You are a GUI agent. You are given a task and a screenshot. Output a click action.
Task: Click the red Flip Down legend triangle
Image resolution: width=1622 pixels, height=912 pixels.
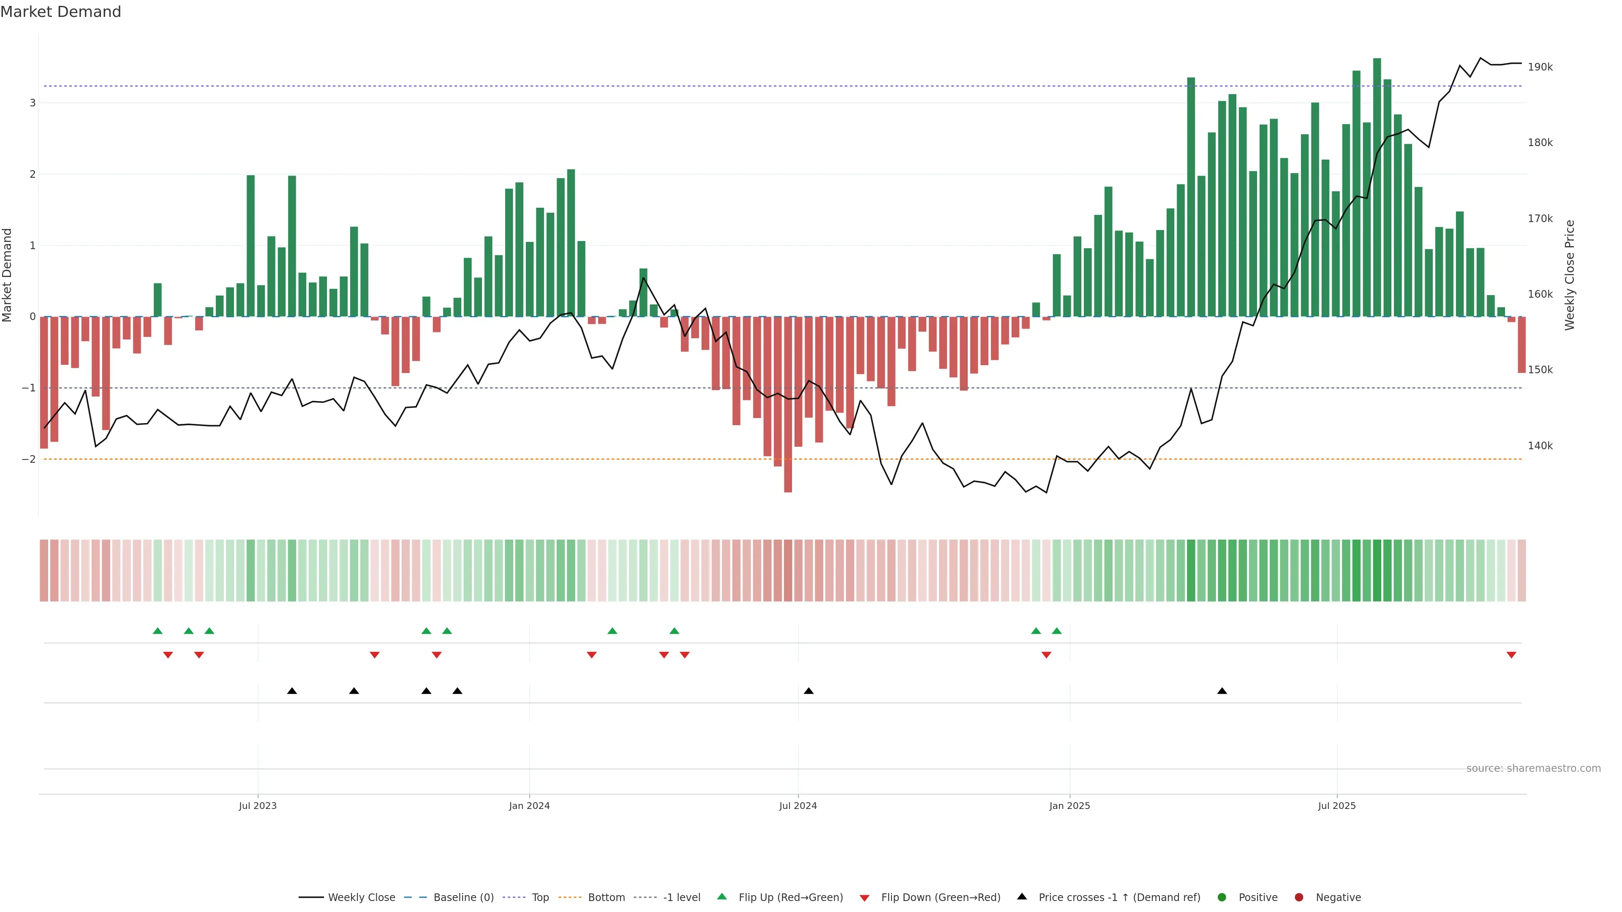[x=865, y=898]
